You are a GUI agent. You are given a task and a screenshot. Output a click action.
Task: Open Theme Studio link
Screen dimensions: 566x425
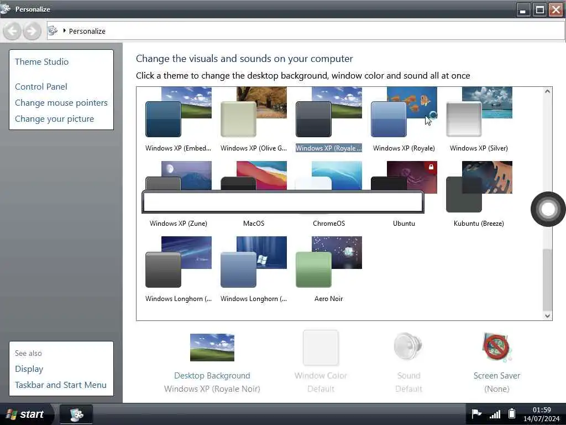pos(41,62)
